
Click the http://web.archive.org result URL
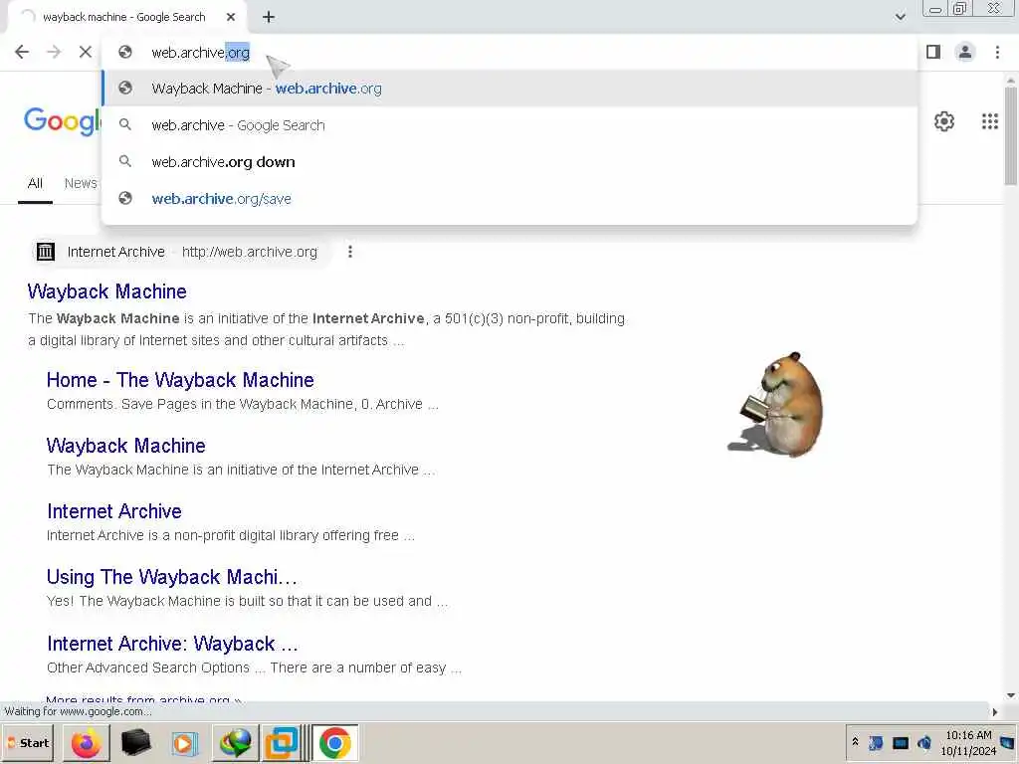click(x=250, y=252)
